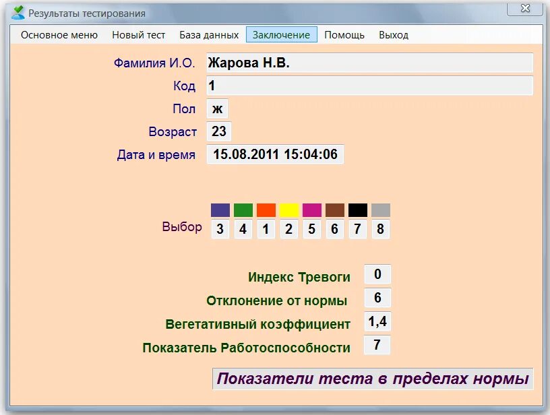Image resolution: width=550 pixels, height=415 pixels.
Task: Click the Отклонение от нормы value 6
Action: pyautogui.click(x=377, y=298)
